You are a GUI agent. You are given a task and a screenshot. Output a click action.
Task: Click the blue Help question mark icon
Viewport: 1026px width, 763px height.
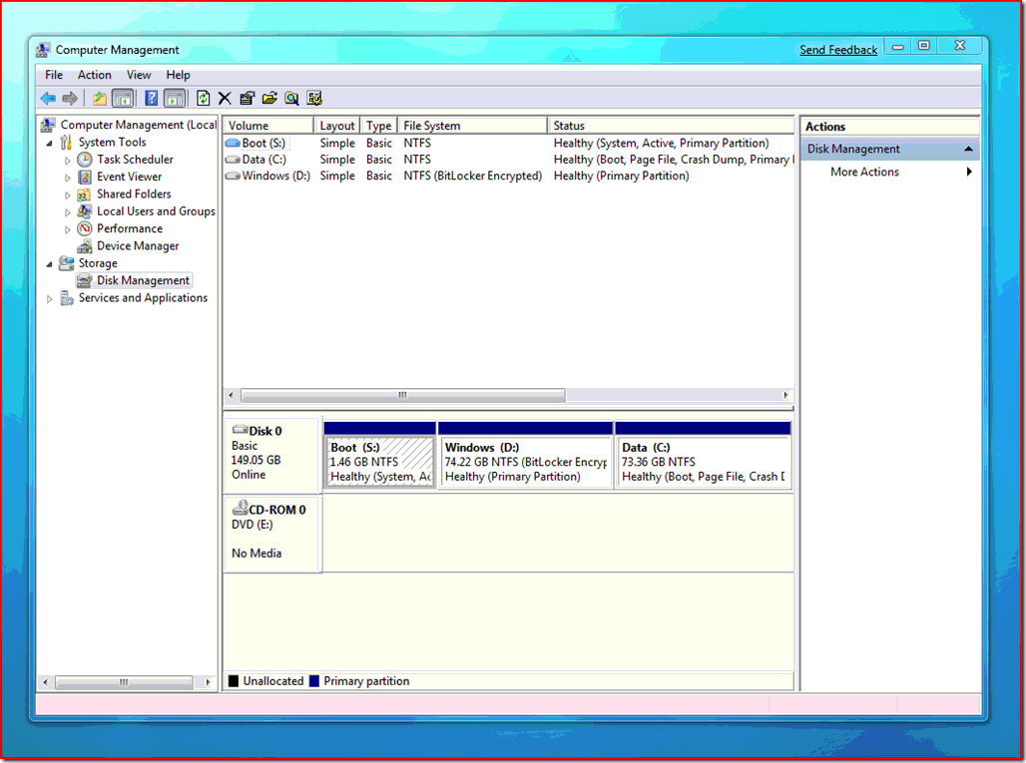click(x=151, y=99)
